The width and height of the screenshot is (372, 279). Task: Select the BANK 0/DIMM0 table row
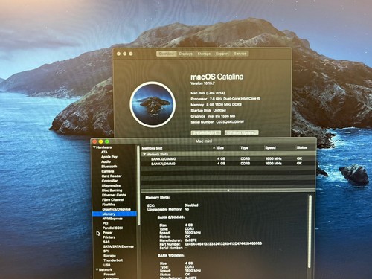228,158
